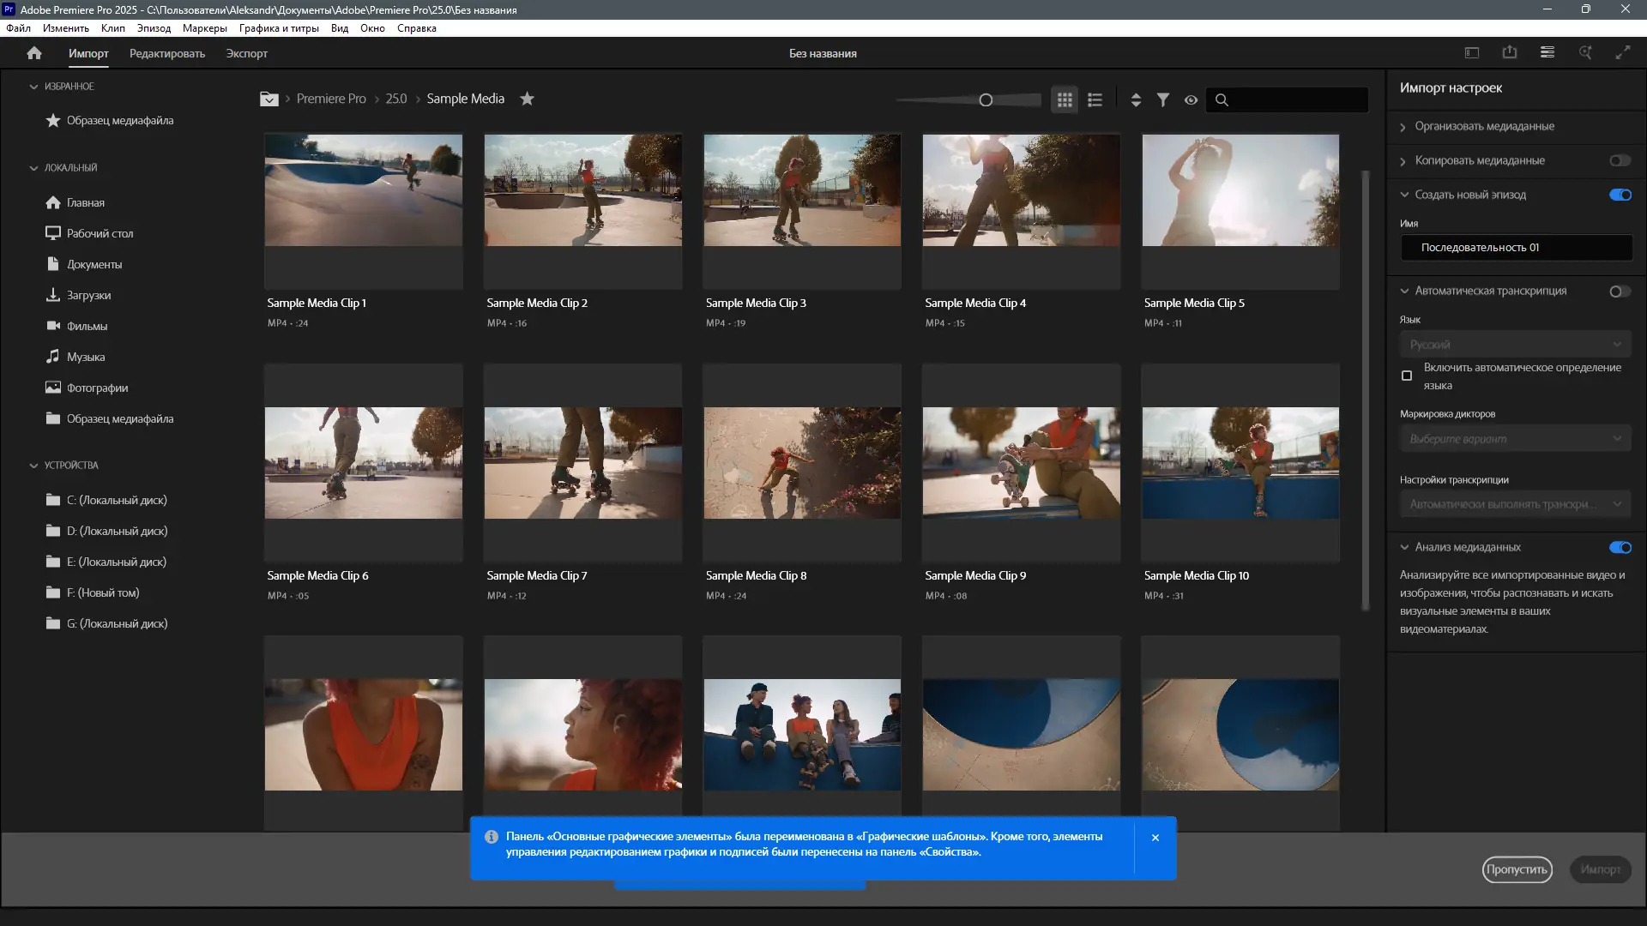Check the automatic language detection checkbox
This screenshot has width=1647, height=926.
pos(1407,376)
